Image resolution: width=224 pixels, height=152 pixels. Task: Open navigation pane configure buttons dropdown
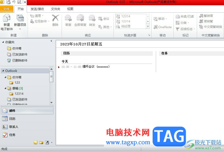52,142
